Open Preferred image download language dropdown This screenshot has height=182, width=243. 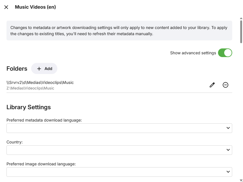point(119,172)
